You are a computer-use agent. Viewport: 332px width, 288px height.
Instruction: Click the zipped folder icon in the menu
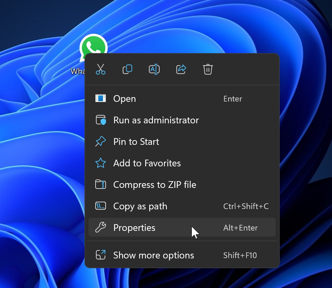pos(101,185)
